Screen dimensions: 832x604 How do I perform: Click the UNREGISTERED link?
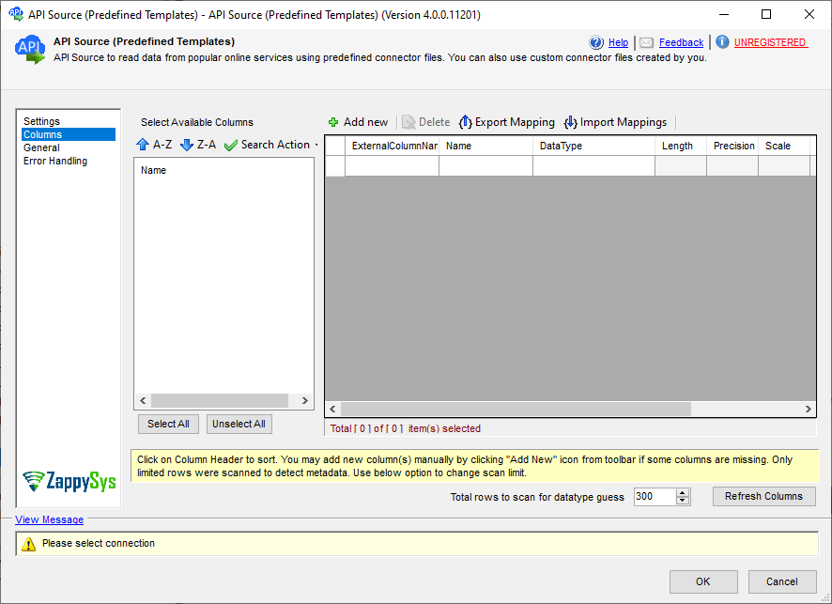click(x=771, y=42)
